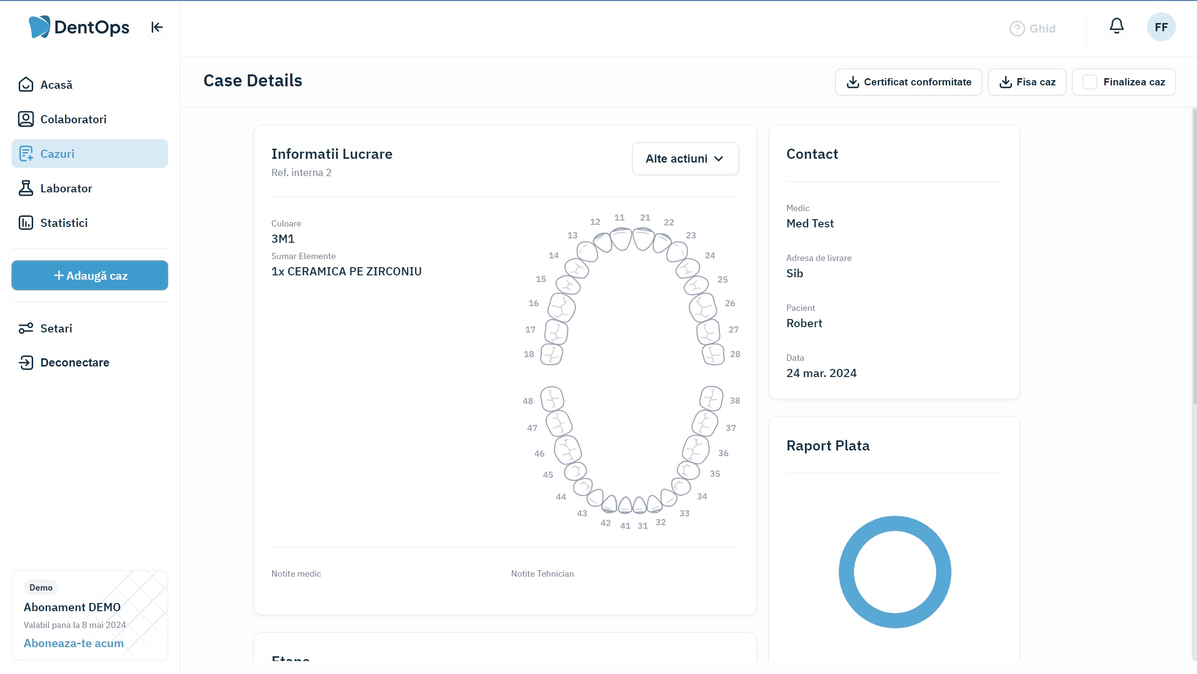Download the Certificat conformitate
Viewport: 1197px width, 674px height.
pos(908,82)
